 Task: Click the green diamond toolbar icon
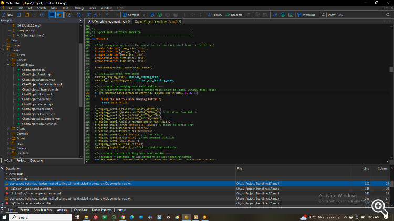(283, 15)
